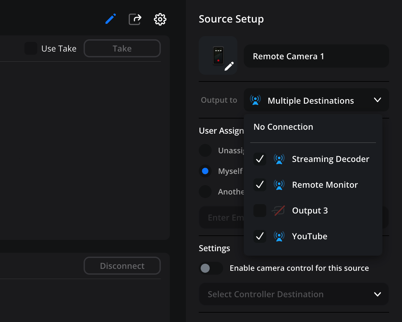Select Streaming Decoder destination label
Image resolution: width=402 pixels, height=322 pixels.
pyautogui.click(x=331, y=159)
